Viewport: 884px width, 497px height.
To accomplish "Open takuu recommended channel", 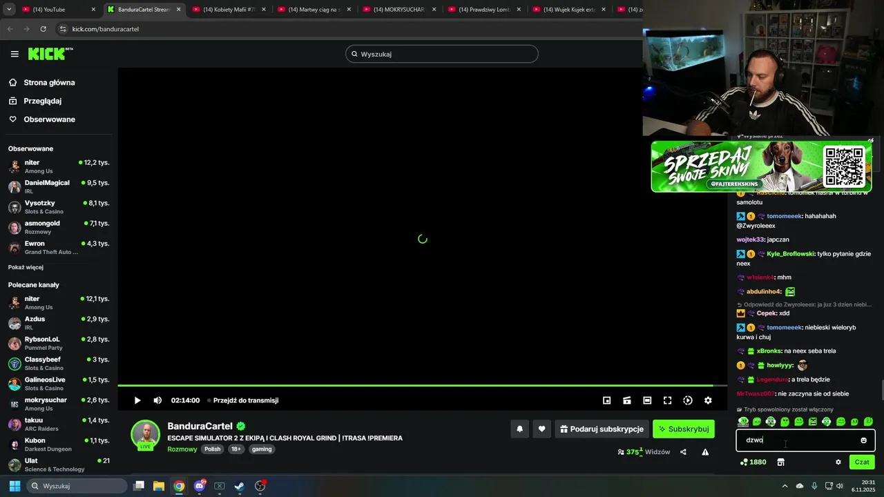I will 59,424.
